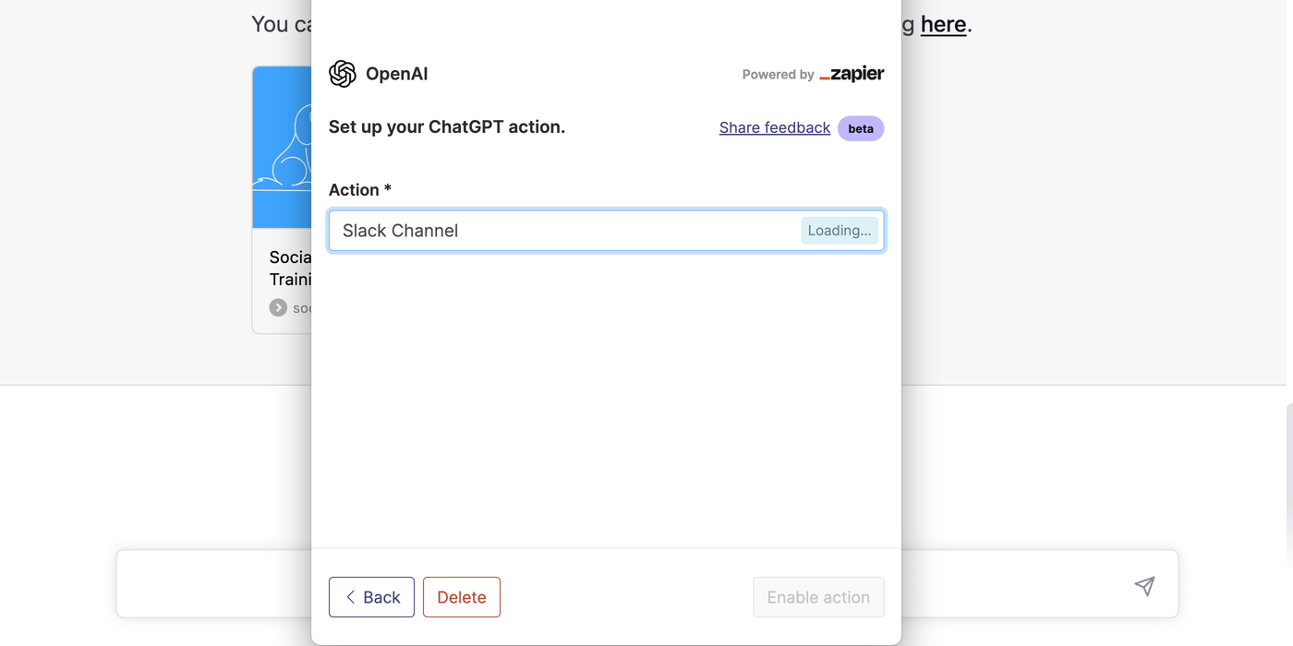Click the Loading... progress indicator

(839, 230)
